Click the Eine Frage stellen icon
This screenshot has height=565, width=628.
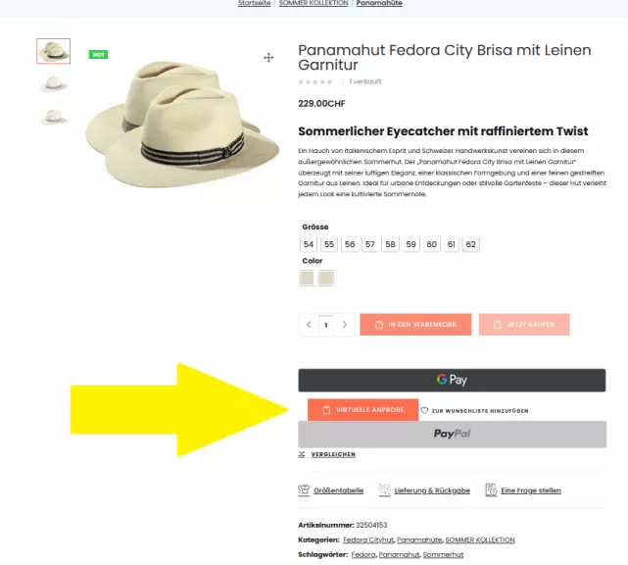pos(491,490)
